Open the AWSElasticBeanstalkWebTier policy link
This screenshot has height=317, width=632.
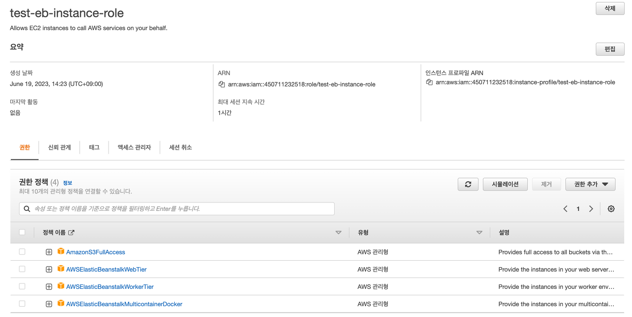[x=106, y=269]
